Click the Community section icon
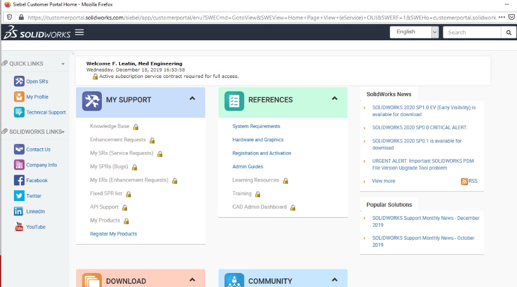 click(x=234, y=281)
